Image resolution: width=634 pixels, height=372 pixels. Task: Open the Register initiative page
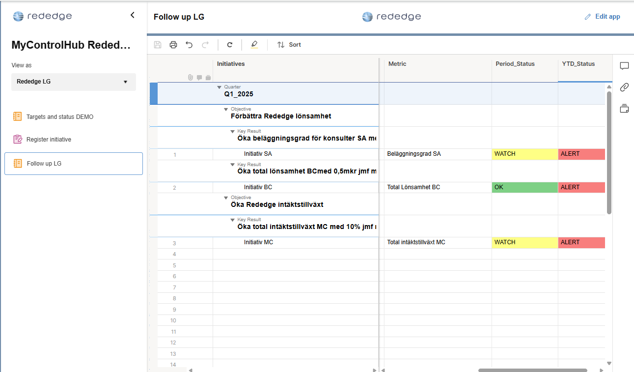click(49, 140)
